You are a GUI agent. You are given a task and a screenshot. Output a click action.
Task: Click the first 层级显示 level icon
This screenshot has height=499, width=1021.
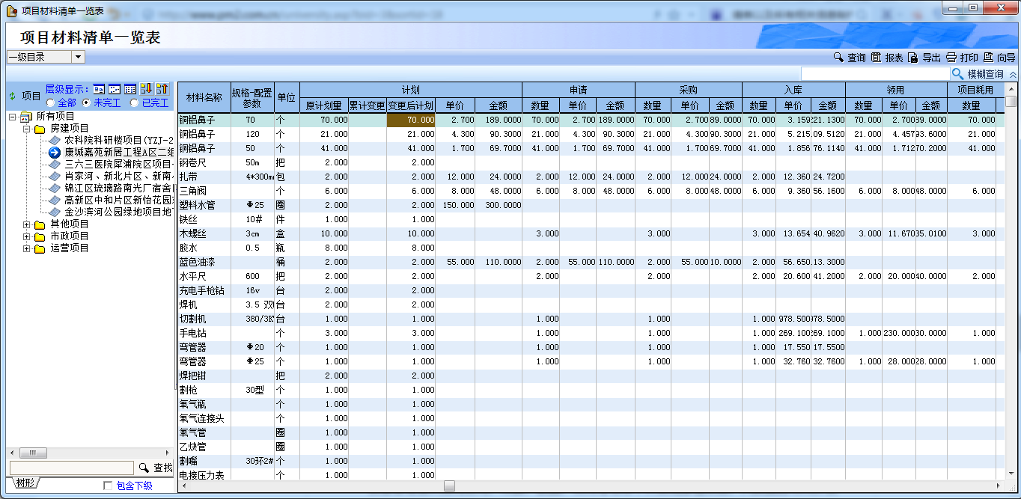[x=99, y=89]
